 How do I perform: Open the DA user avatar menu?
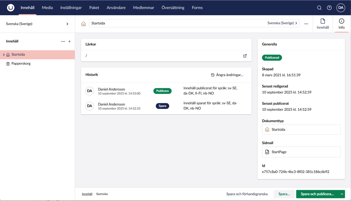coord(341,8)
